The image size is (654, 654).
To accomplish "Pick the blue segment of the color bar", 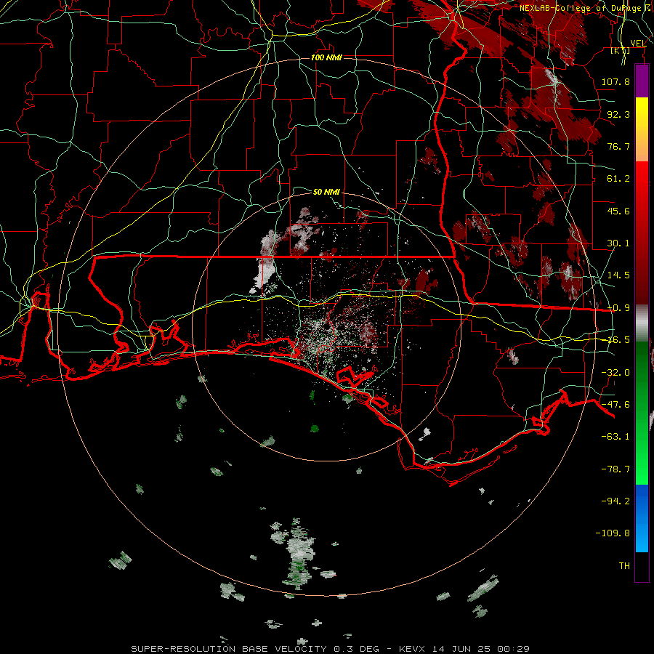I will tap(642, 518).
